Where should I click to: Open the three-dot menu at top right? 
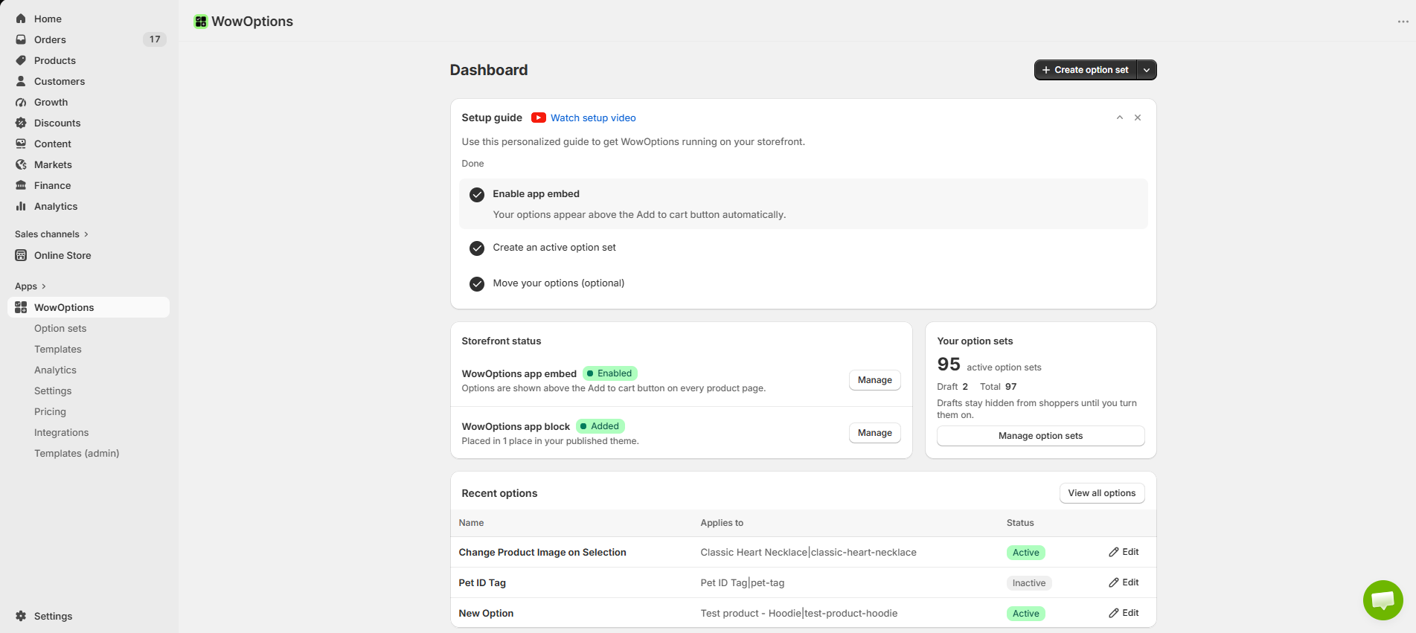point(1403,22)
